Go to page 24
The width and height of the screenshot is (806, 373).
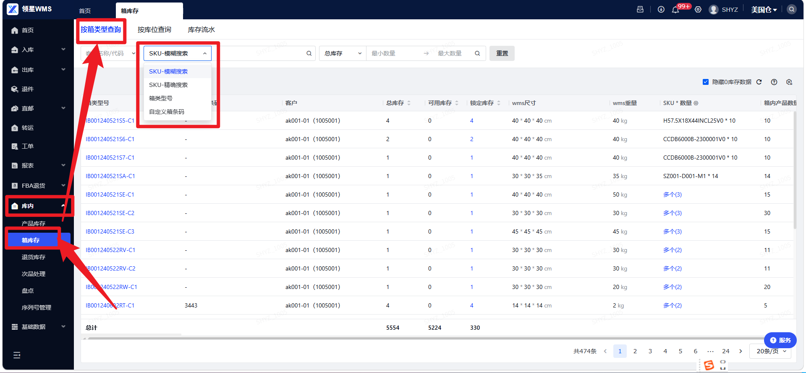coord(726,351)
